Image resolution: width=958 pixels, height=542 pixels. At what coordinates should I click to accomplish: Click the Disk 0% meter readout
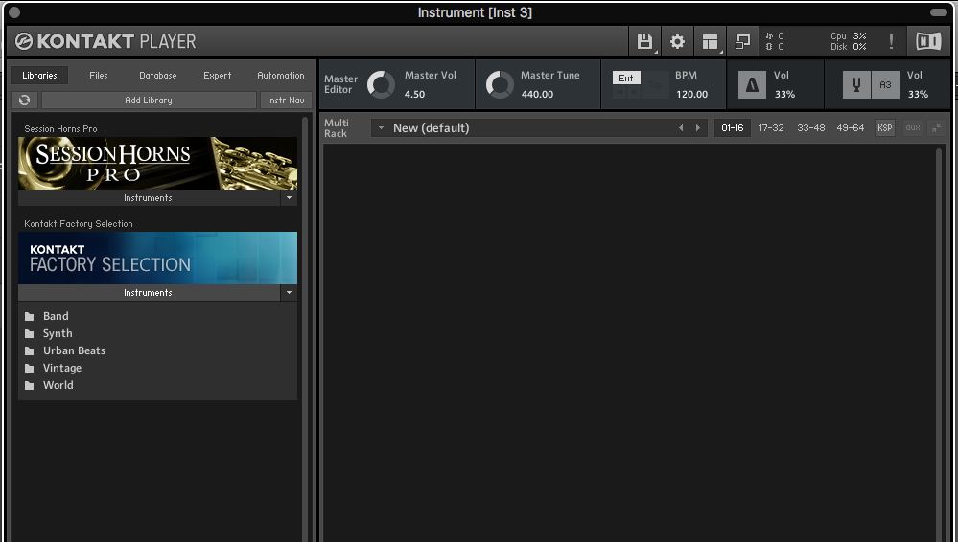[x=848, y=47]
